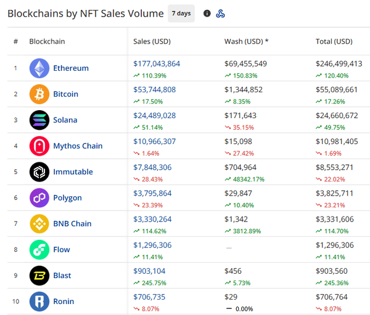Click the Flow logo icon

point(39,249)
